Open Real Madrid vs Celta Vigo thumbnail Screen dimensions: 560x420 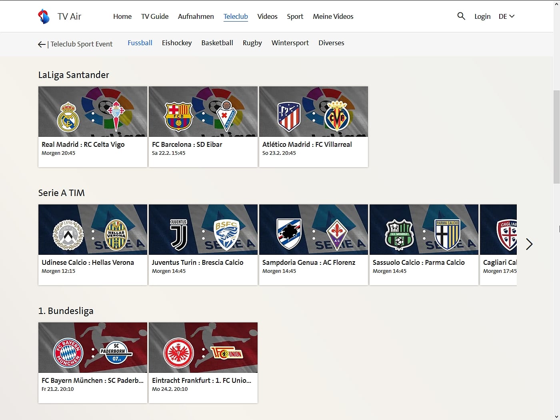[93, 112]
